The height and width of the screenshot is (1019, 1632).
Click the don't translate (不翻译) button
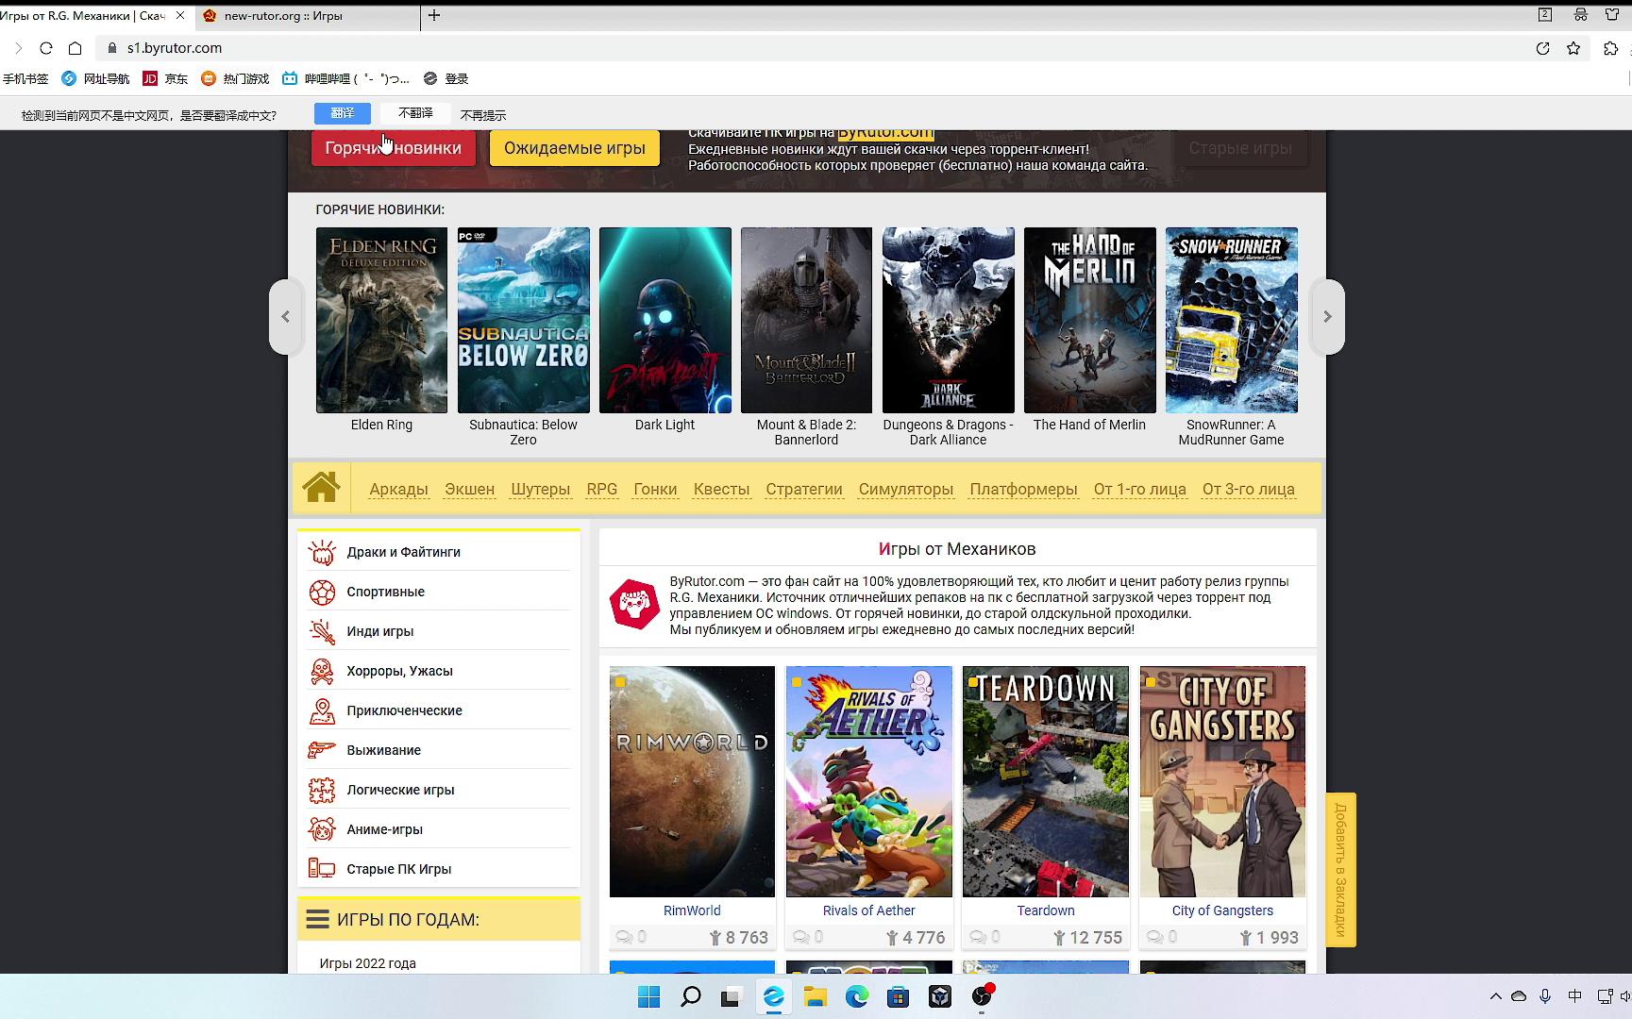(415, 113)
